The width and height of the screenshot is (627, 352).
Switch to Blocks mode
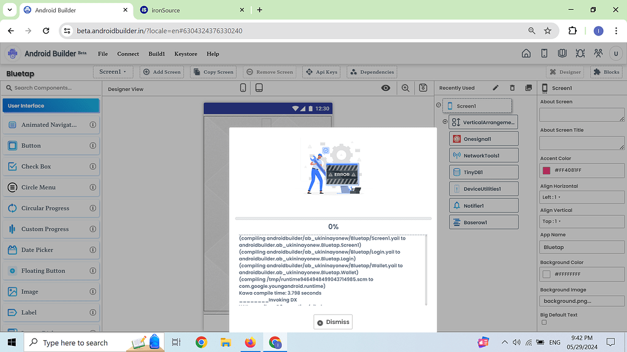pos(606,71)
